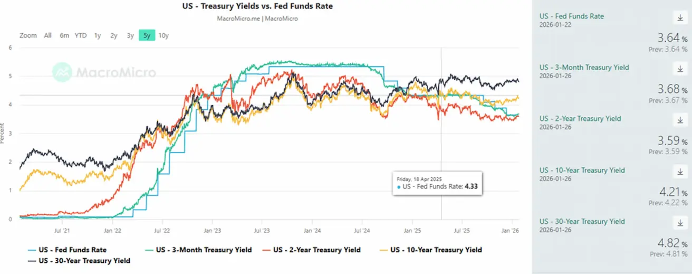Download the 2-Year Treasury Yield data
Screen dimensions: 692x274
(x=679, y=120)
